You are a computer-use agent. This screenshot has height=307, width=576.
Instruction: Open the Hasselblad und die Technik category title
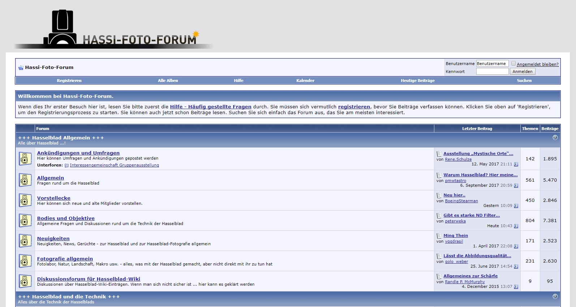69,297
